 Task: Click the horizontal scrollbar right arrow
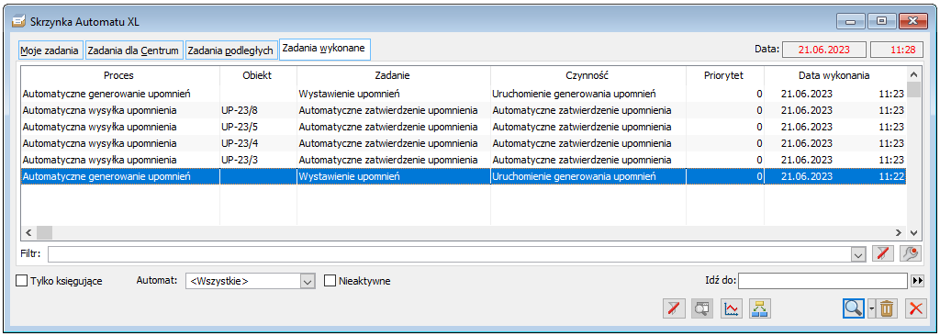pos(899,232)
